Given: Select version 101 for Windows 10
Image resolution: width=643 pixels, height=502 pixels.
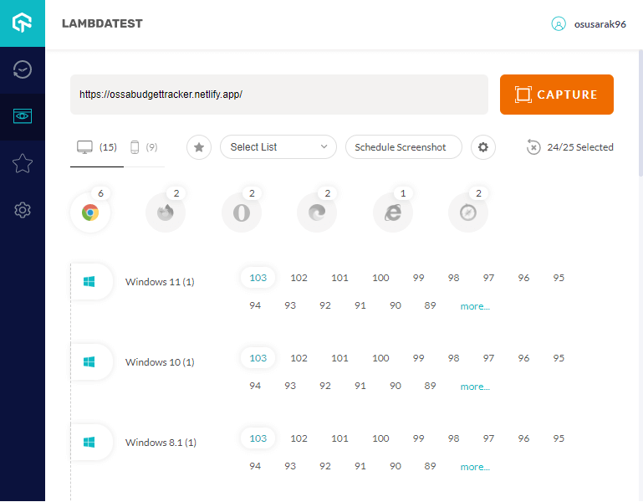Looking at the screenshot, I should coord(339,358).
